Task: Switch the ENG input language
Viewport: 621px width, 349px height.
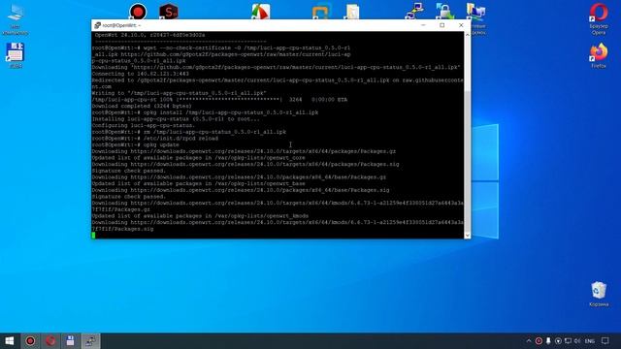Action: pyautogui.click(x=590, y=340)
